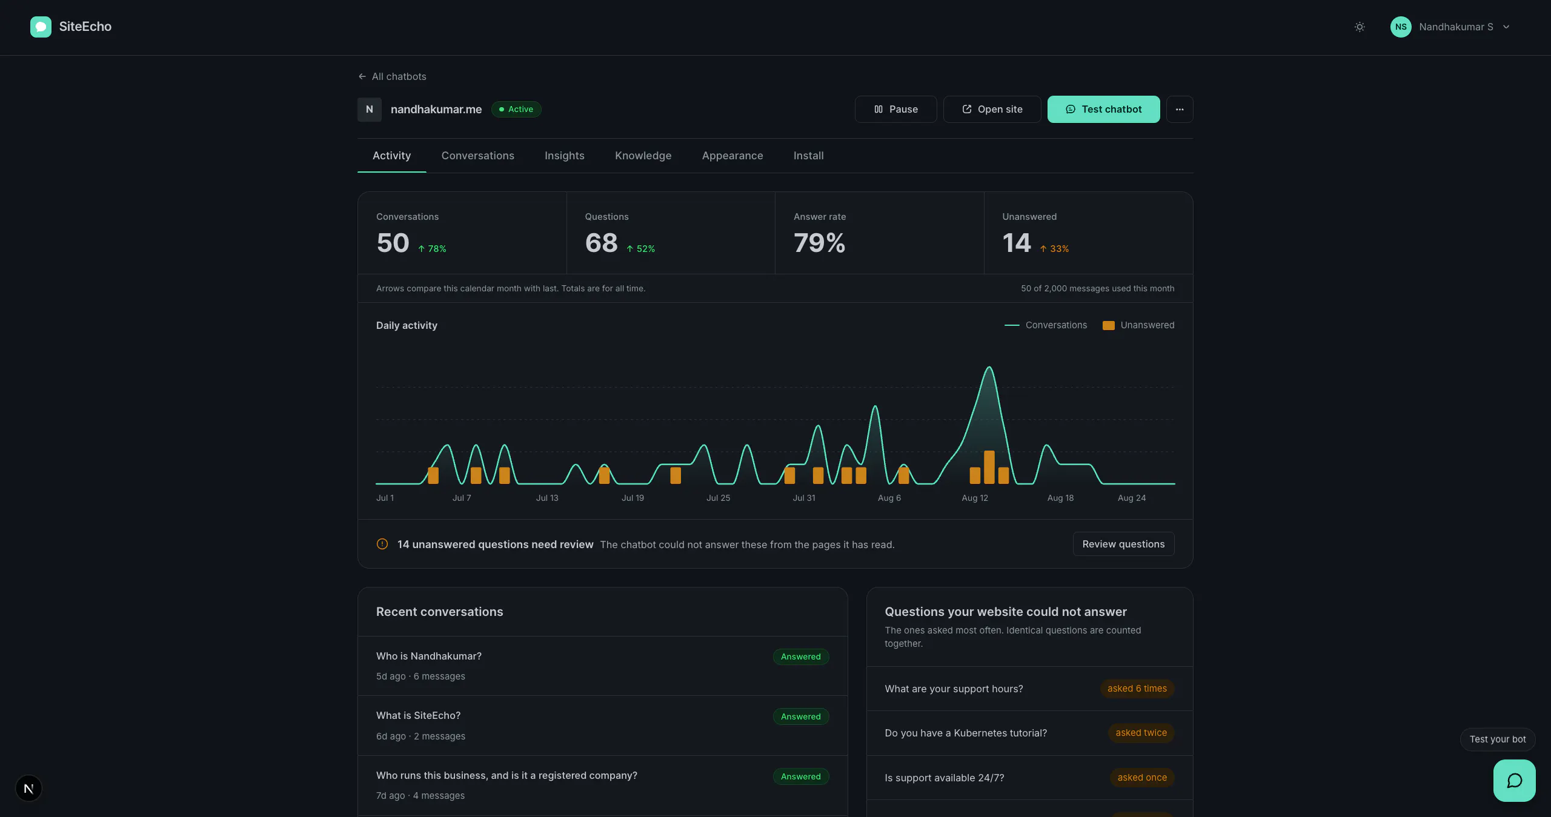Click the 'asked once' badge
The height and width of the screenshot is (817, 1551).
pyautogui.click(x=1142, y=778)
